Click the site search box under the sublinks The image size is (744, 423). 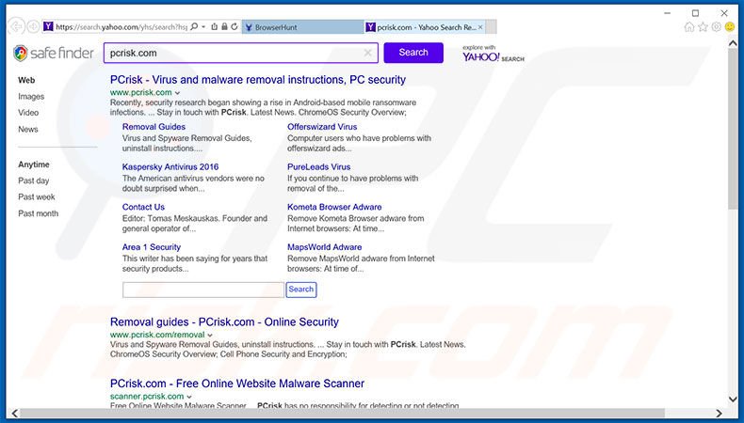pyautogui.click(x=203, y=290)
